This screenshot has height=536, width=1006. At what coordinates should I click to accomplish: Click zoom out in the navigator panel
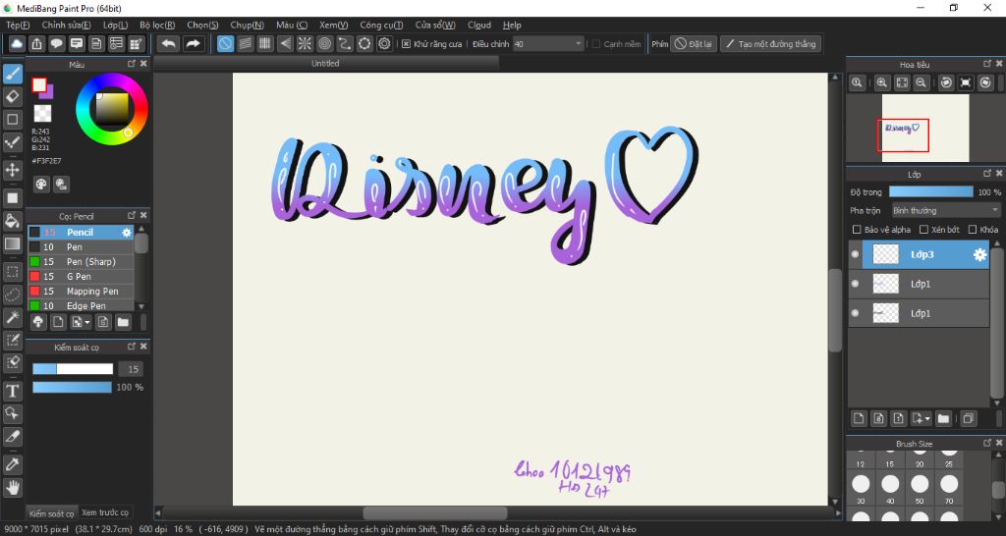point(921,82)
